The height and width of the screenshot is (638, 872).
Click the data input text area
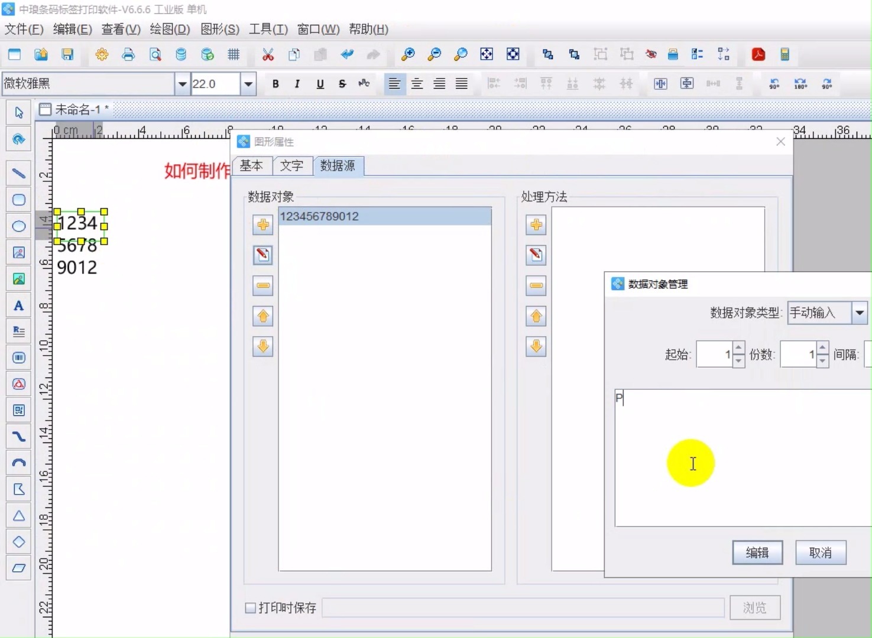pyautogui.click(x=743, y=457)
